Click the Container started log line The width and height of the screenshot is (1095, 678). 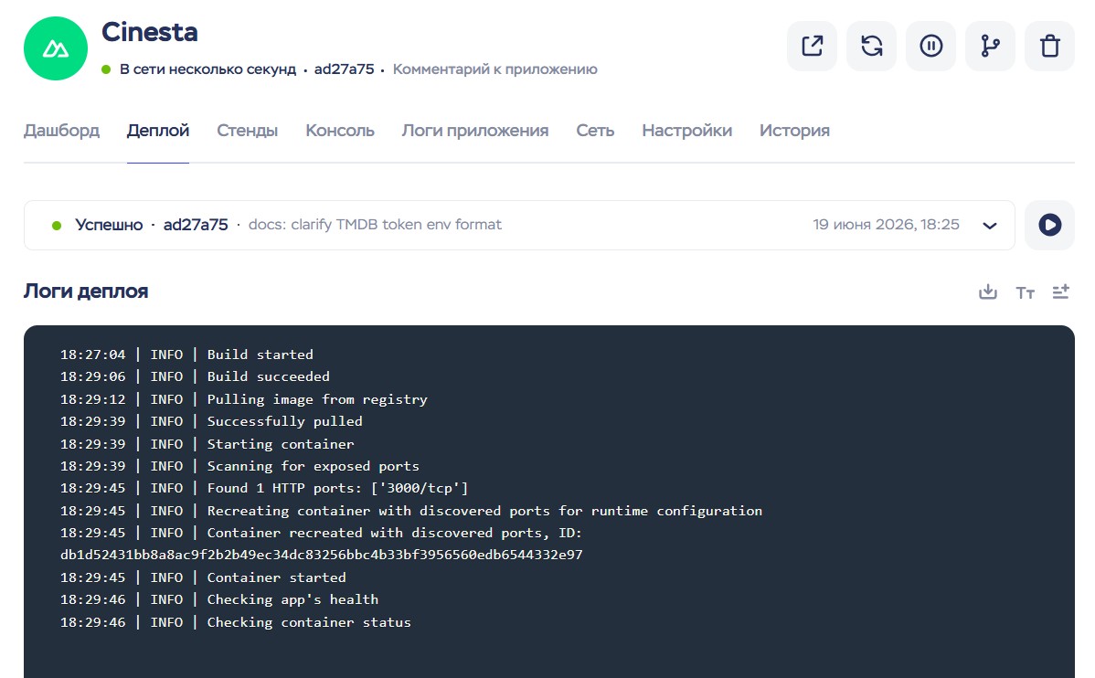click(x=203, y=577)
